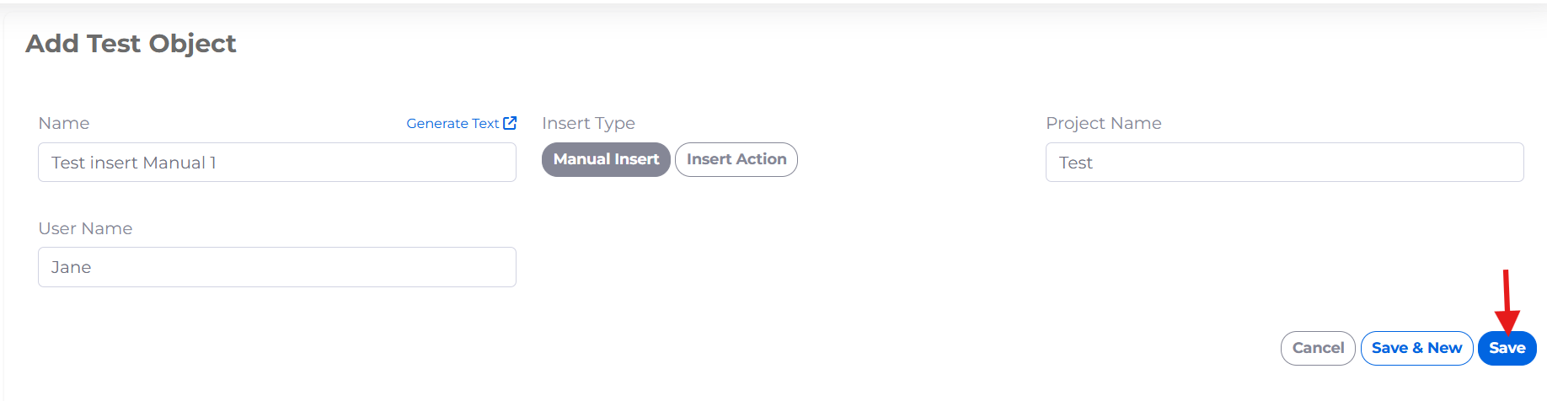This screenshot has height=401, width=1547.
Task: Open Generate Text via its arrow-box icon
Action: [x=510, y=123]
